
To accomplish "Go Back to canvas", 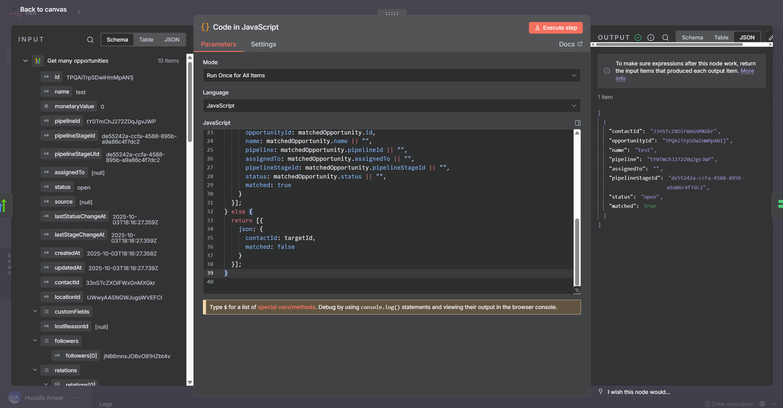I will (x=43, y=9).
